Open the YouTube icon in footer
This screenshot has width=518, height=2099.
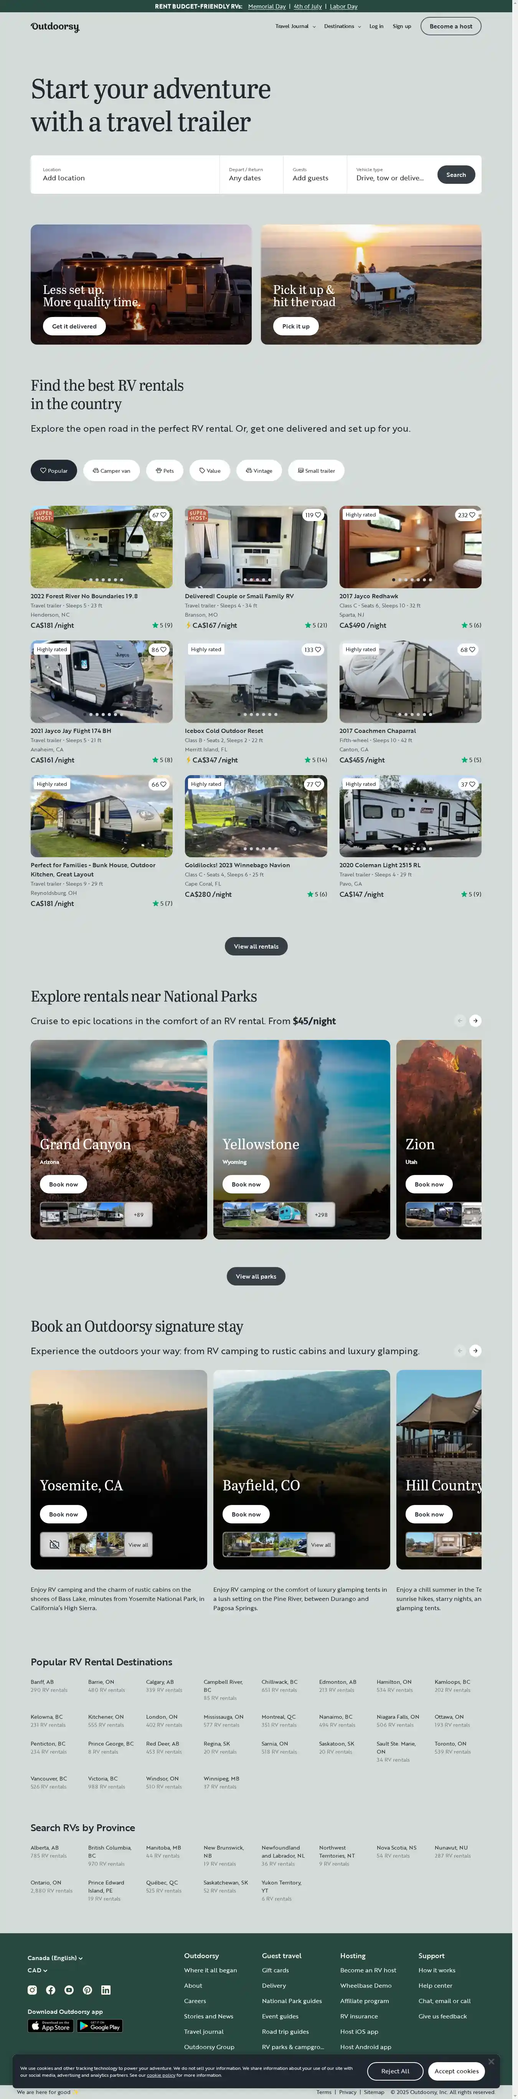pyautogui.click(x=69, y=1989)
